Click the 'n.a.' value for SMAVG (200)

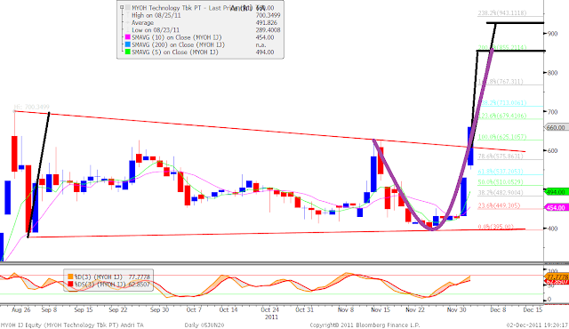coord(260,44)
